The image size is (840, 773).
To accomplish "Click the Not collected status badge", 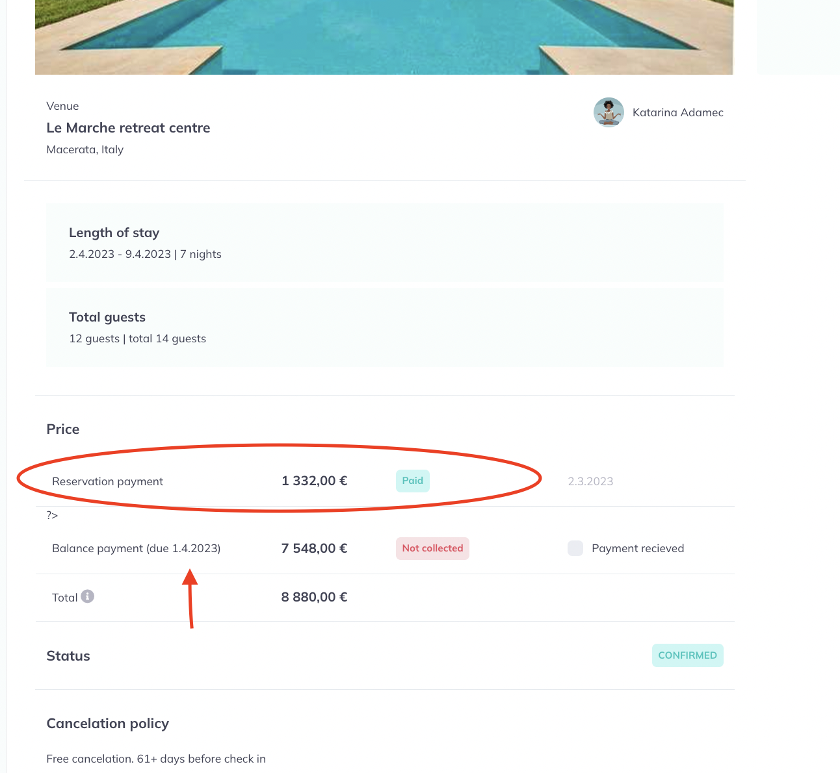I will [432, 548].
